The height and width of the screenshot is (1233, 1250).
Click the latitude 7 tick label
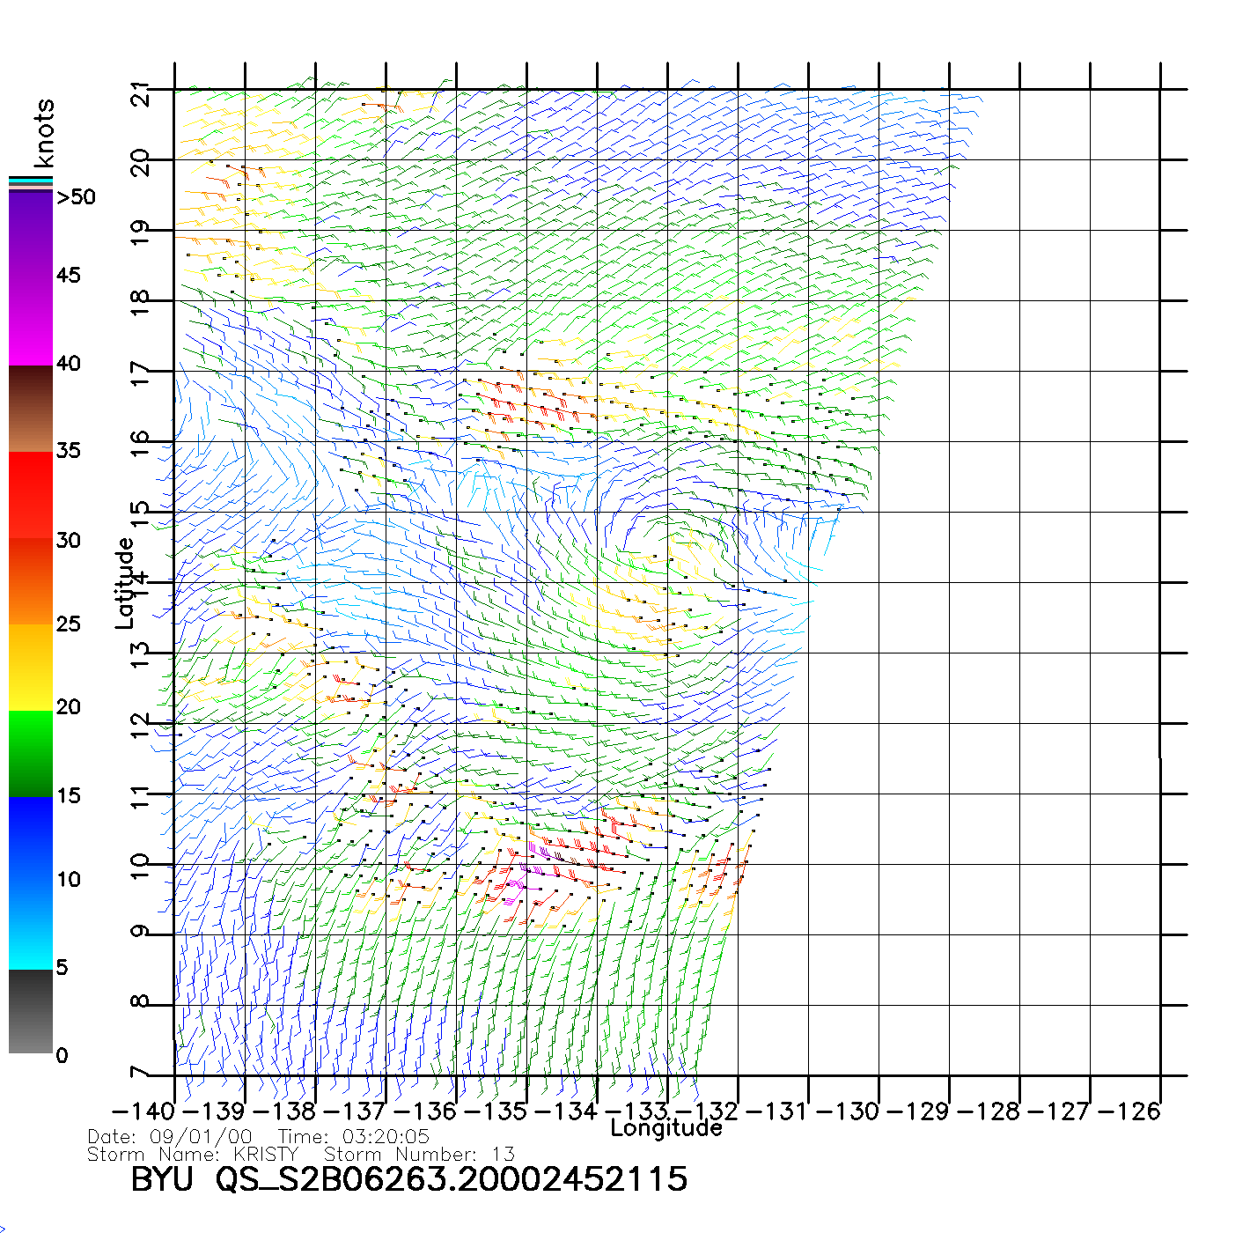point(141,1073)
